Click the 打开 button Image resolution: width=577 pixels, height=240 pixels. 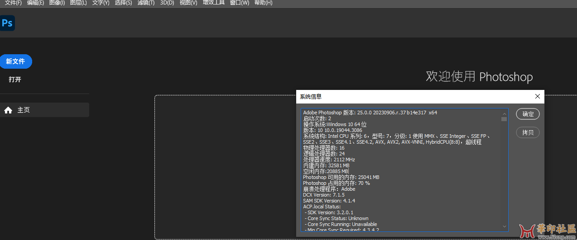tap(15, 80)
